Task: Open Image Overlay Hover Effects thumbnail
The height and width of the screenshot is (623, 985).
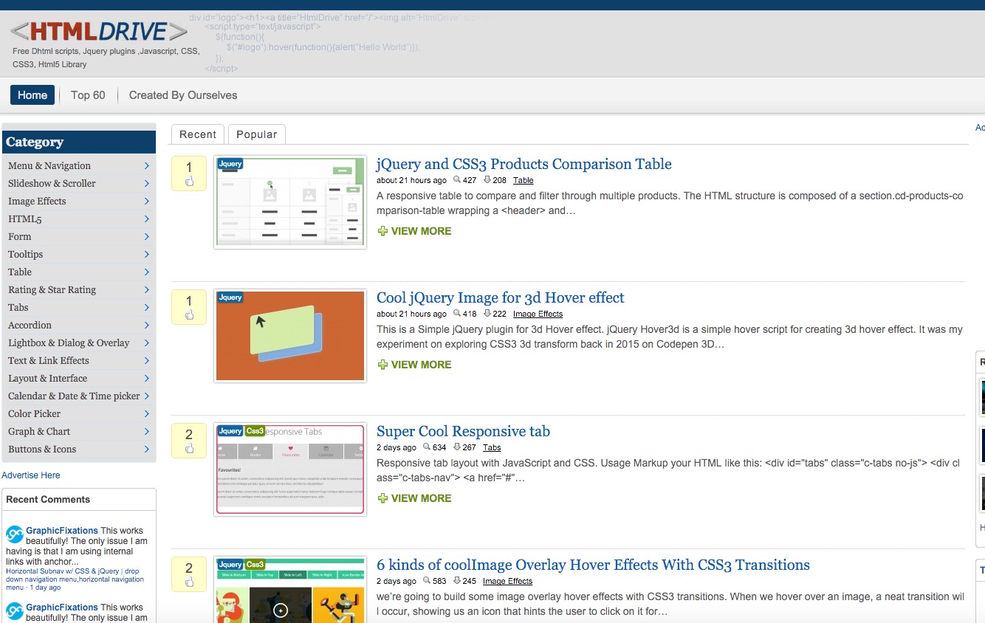Action: tap(290, 590)
